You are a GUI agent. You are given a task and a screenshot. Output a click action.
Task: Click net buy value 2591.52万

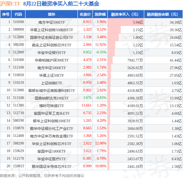tap(135, 136)
